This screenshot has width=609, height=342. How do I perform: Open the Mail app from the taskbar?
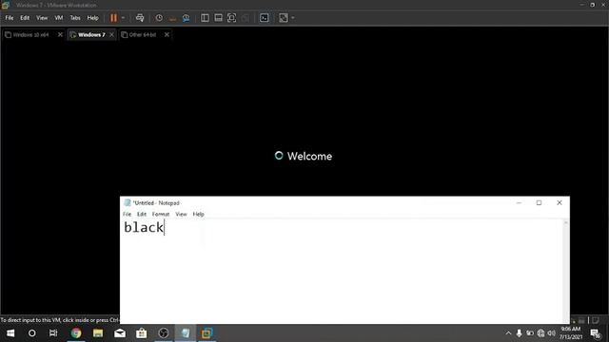coord(120,333)
